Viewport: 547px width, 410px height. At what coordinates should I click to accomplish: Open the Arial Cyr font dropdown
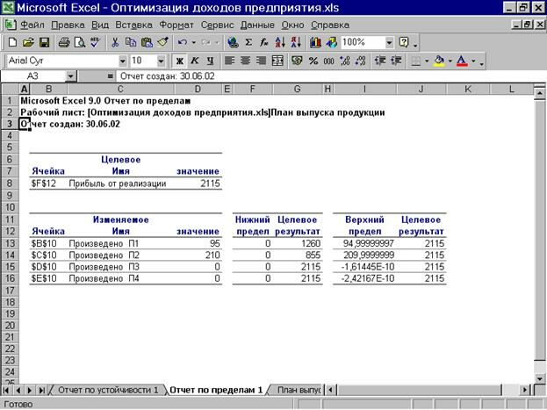coord(119,61)
